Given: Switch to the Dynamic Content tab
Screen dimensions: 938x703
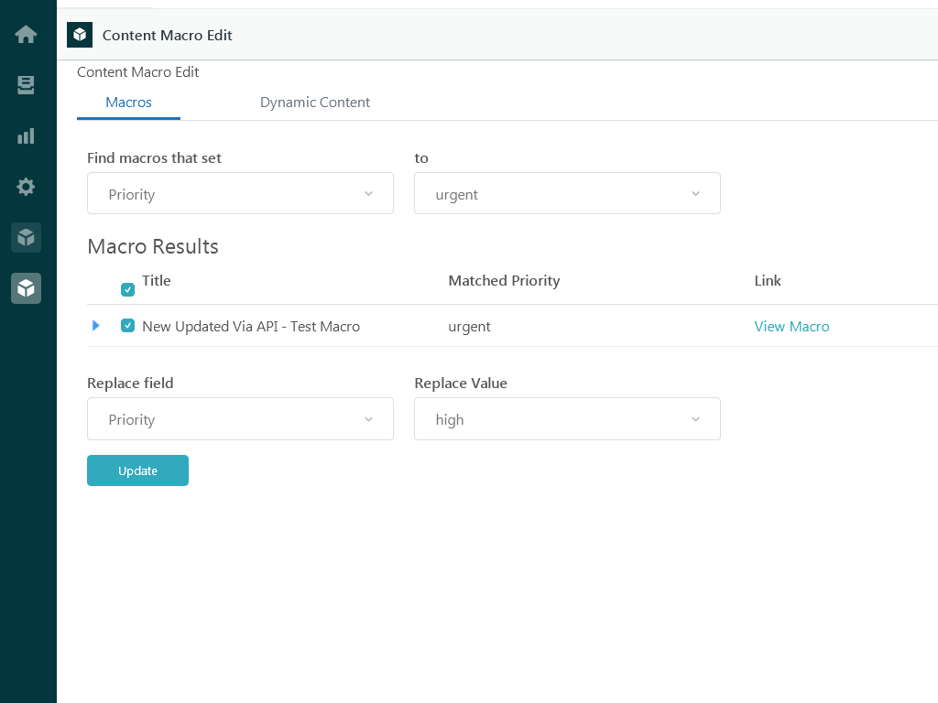Looking at the screenshot, I should [314, 103].
